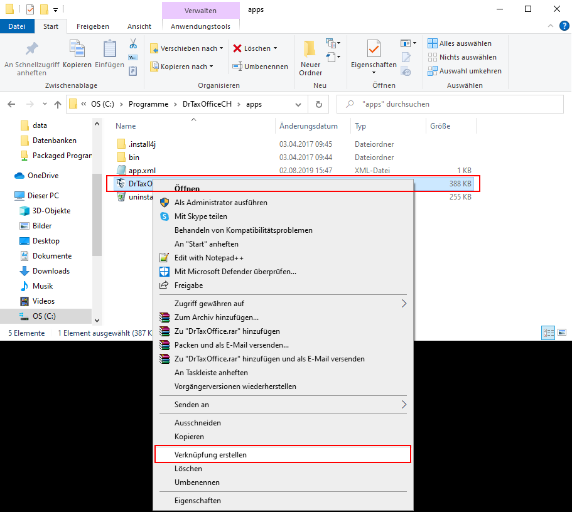
Task: Click the OneDrive cloud icon in the sidebar
Action: tap(19, 176)
